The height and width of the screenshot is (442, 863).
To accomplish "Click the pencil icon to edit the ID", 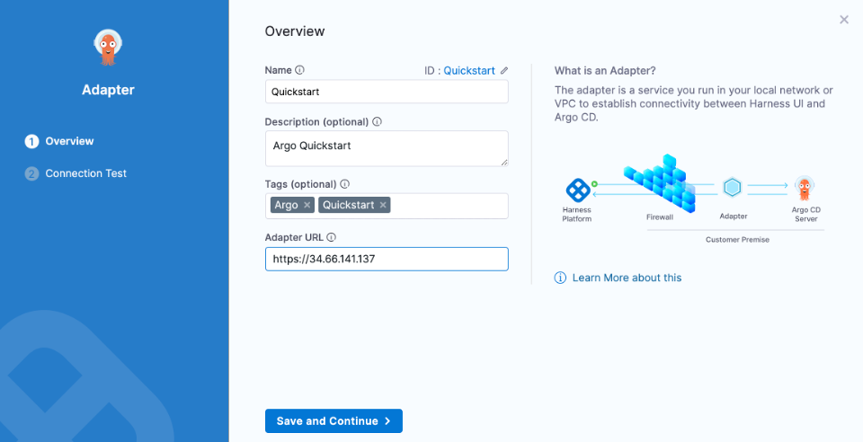I will (x=504, y=71).
